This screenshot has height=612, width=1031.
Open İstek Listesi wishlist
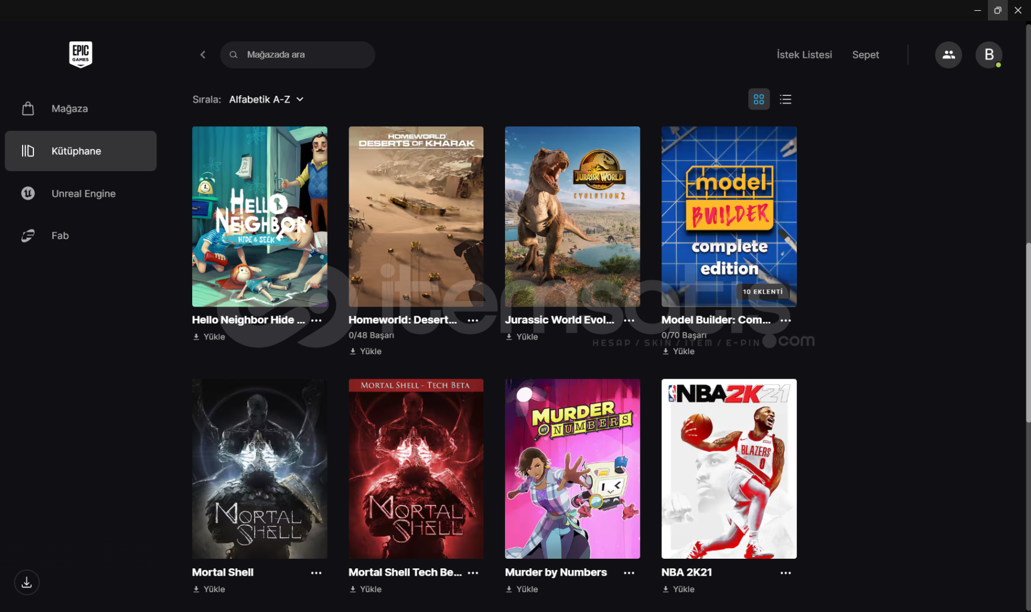(804, 54)
